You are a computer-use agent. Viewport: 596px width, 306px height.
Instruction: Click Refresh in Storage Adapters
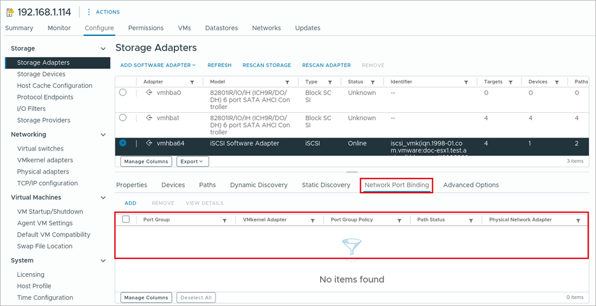[219, 65]
